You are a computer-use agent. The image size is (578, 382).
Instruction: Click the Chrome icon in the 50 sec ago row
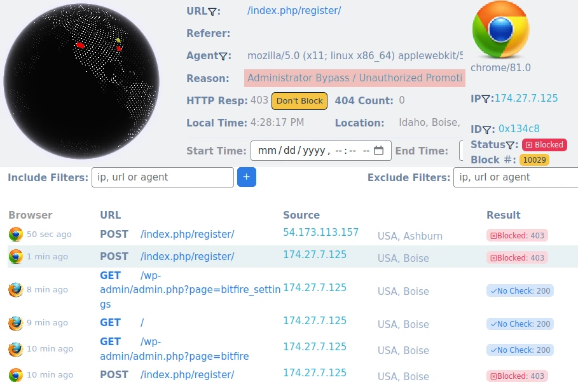(15, 235)
